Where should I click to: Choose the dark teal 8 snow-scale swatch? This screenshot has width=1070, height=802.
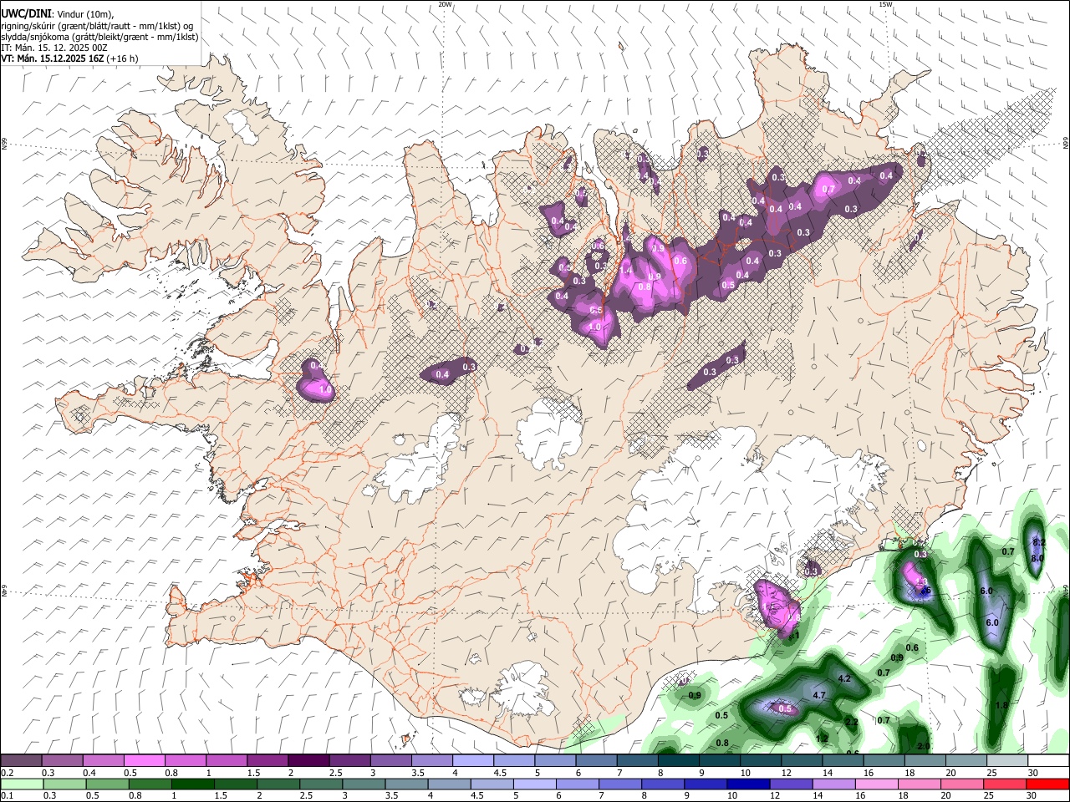[x=679, y=761]
